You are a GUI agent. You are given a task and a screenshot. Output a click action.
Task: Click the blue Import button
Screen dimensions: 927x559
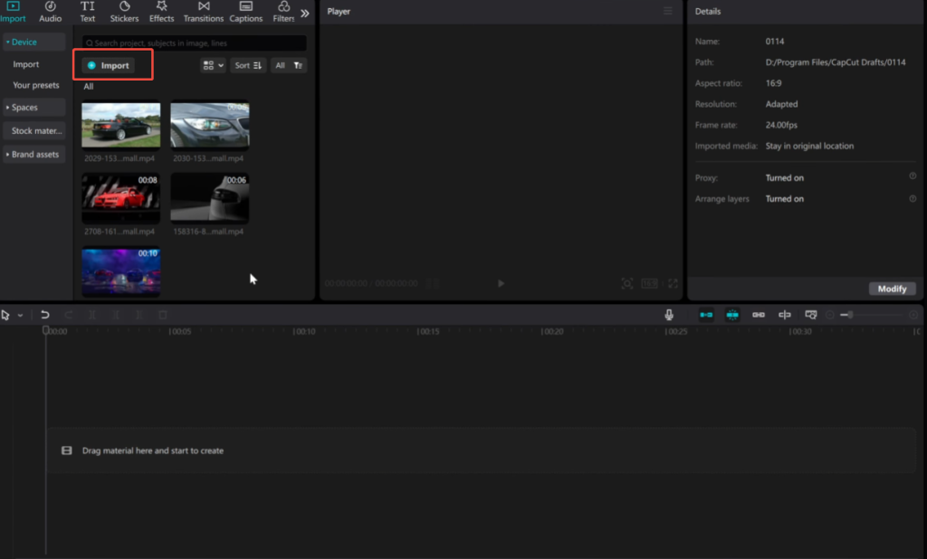[x=111, y=64]
